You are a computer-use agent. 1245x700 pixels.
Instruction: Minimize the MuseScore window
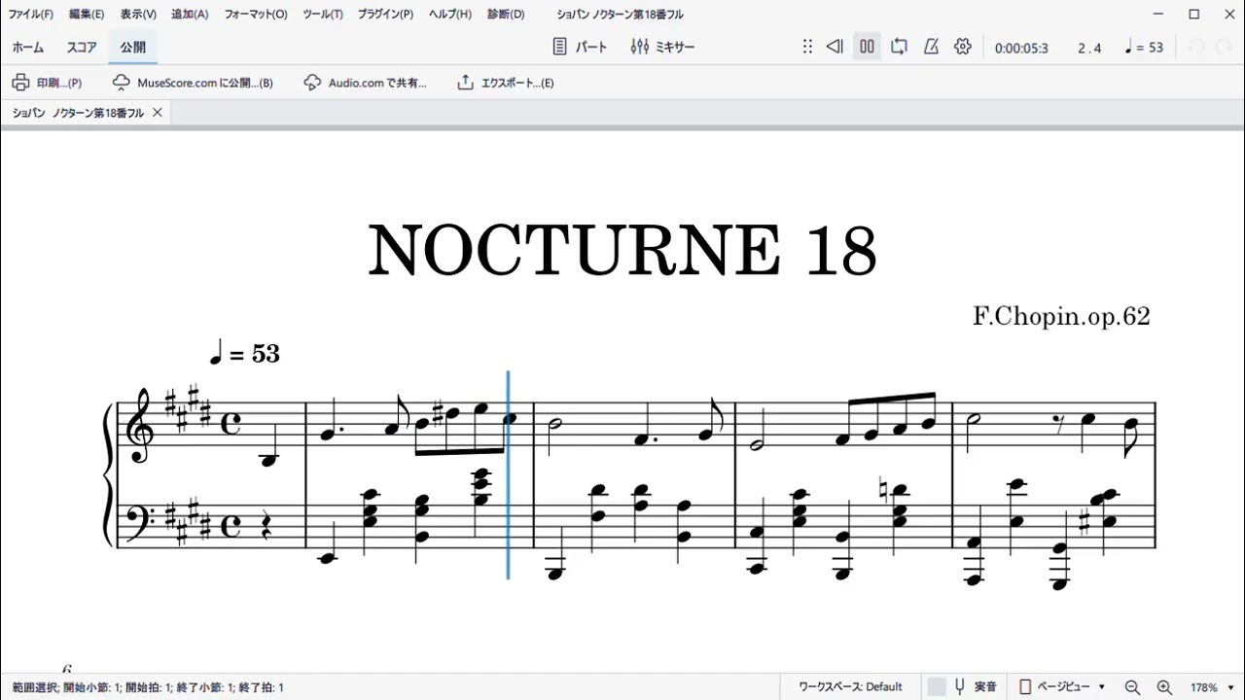1159,15
